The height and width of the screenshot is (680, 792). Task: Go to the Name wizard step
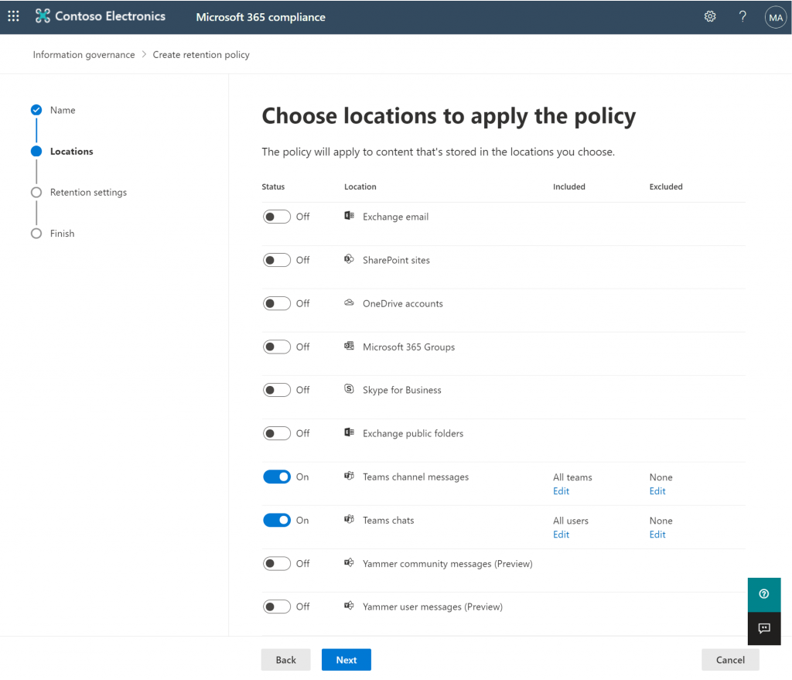(63, 110)
